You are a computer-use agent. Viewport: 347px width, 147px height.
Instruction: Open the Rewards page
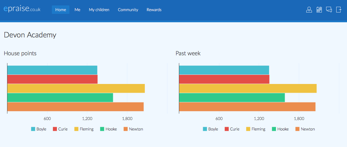click(154, 10)
